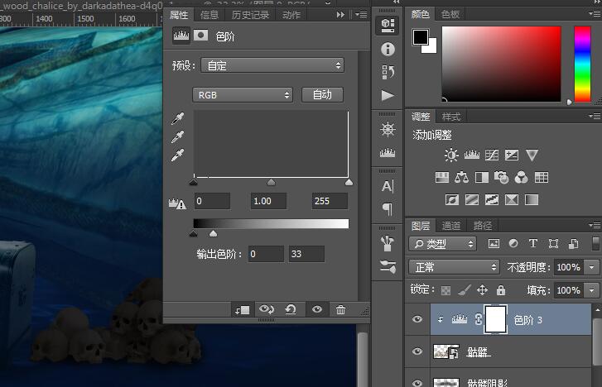This screenshot has height=387, width=602.
Task: Click the layer mask icon in Properties
Action: point(200,36)
